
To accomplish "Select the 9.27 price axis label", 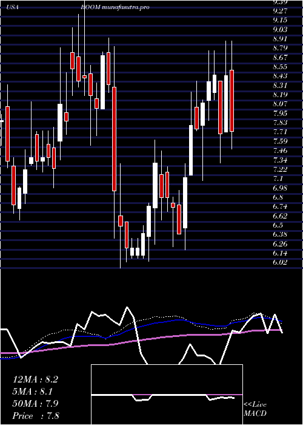I will pos(280,11).
